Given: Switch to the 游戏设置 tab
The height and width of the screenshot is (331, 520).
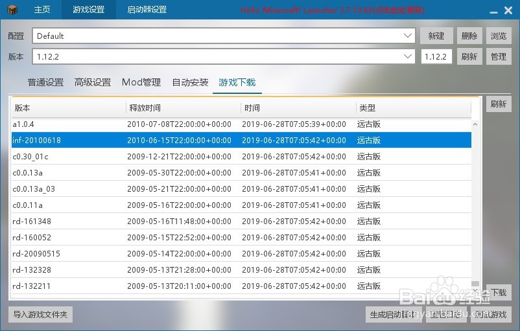Looking at the screenshot, I should point(89,10).
